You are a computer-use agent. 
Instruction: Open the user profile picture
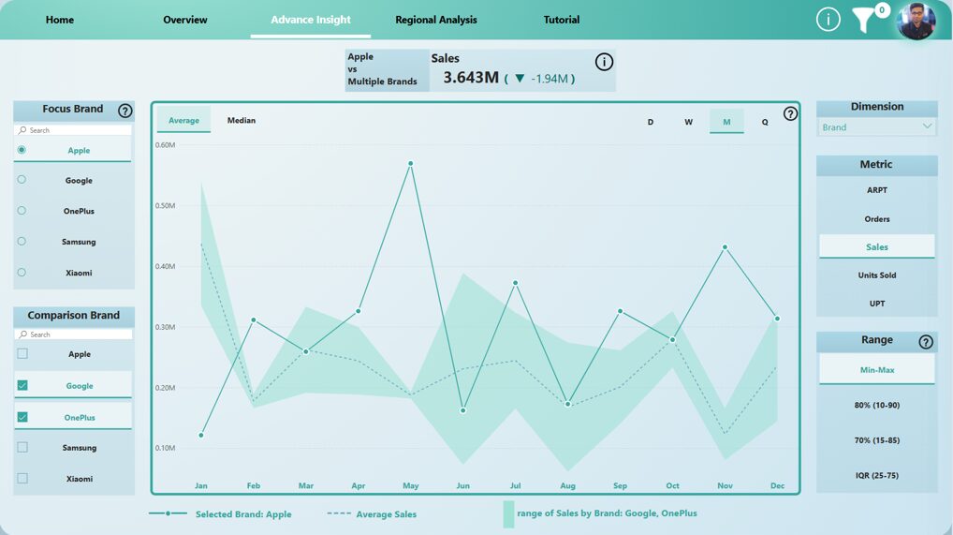pos(917,21)
